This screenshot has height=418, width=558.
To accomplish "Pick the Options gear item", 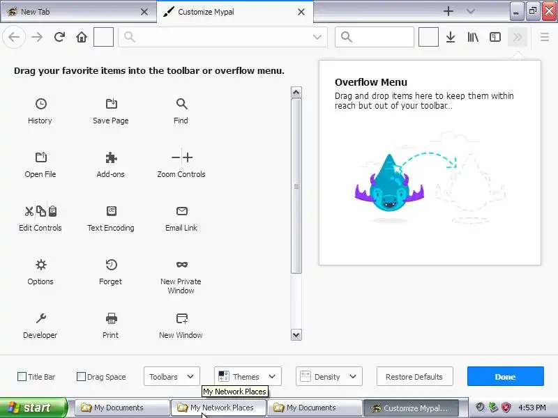I will (x=40, y=272).
